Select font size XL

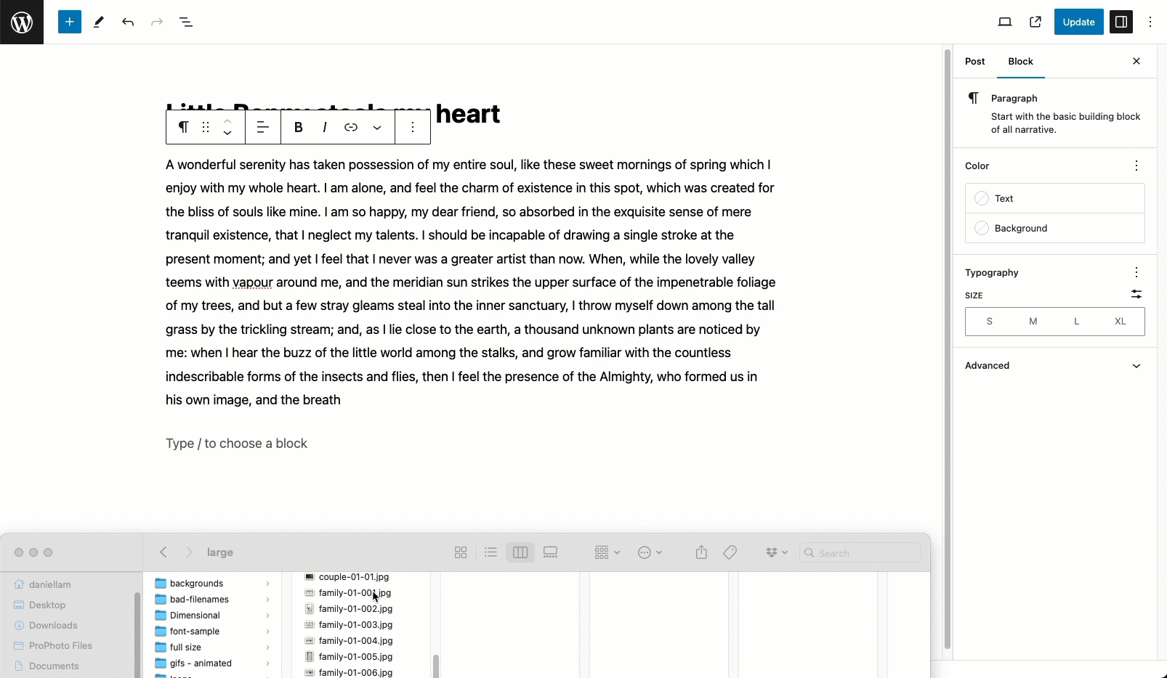point(1120,322)
